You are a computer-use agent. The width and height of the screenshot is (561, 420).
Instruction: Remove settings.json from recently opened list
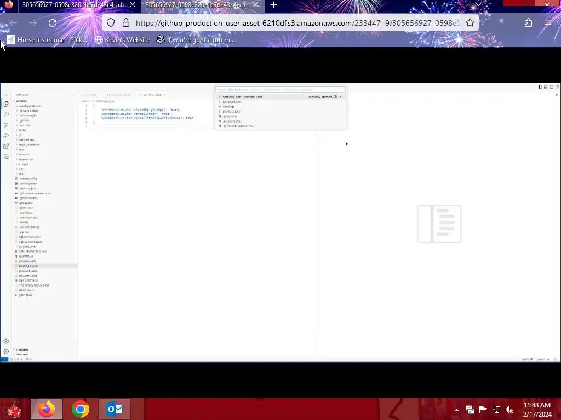(x=341, y=97)
